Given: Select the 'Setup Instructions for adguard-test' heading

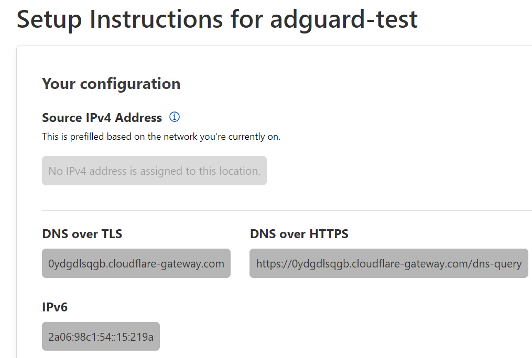Looking at the screenshot, I should (218, 19).
